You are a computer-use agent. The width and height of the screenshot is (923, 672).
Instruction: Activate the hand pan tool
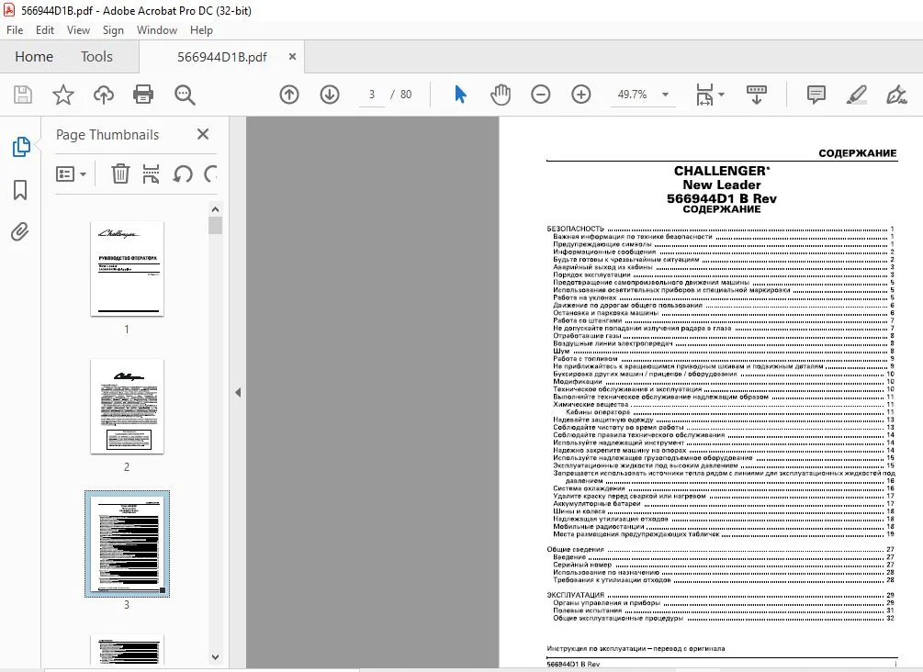coord(501,95)
